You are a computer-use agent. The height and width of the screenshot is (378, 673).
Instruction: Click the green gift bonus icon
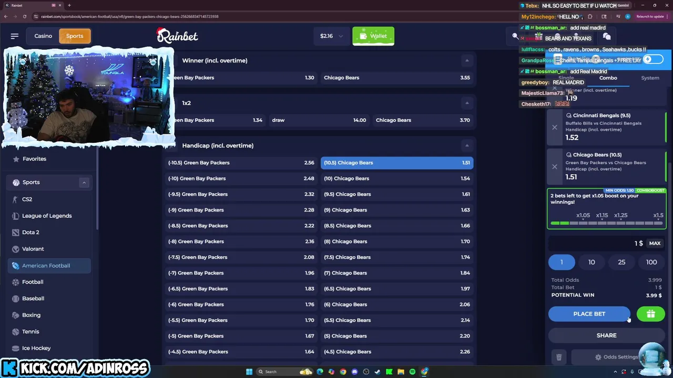click(650, 314)
